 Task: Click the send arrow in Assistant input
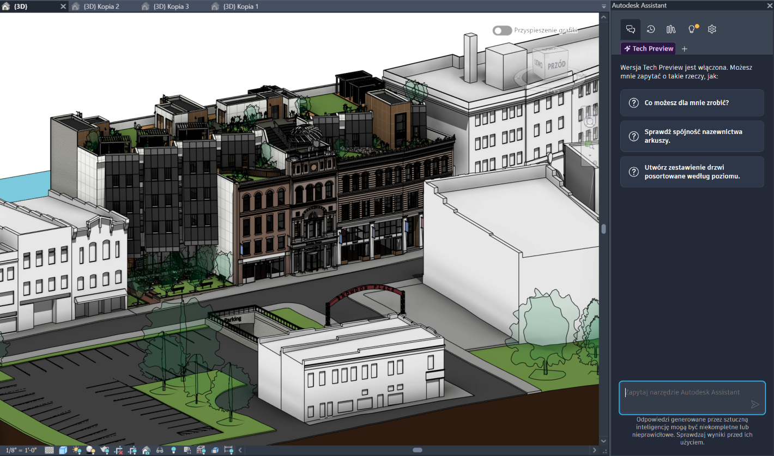[755, 404]
